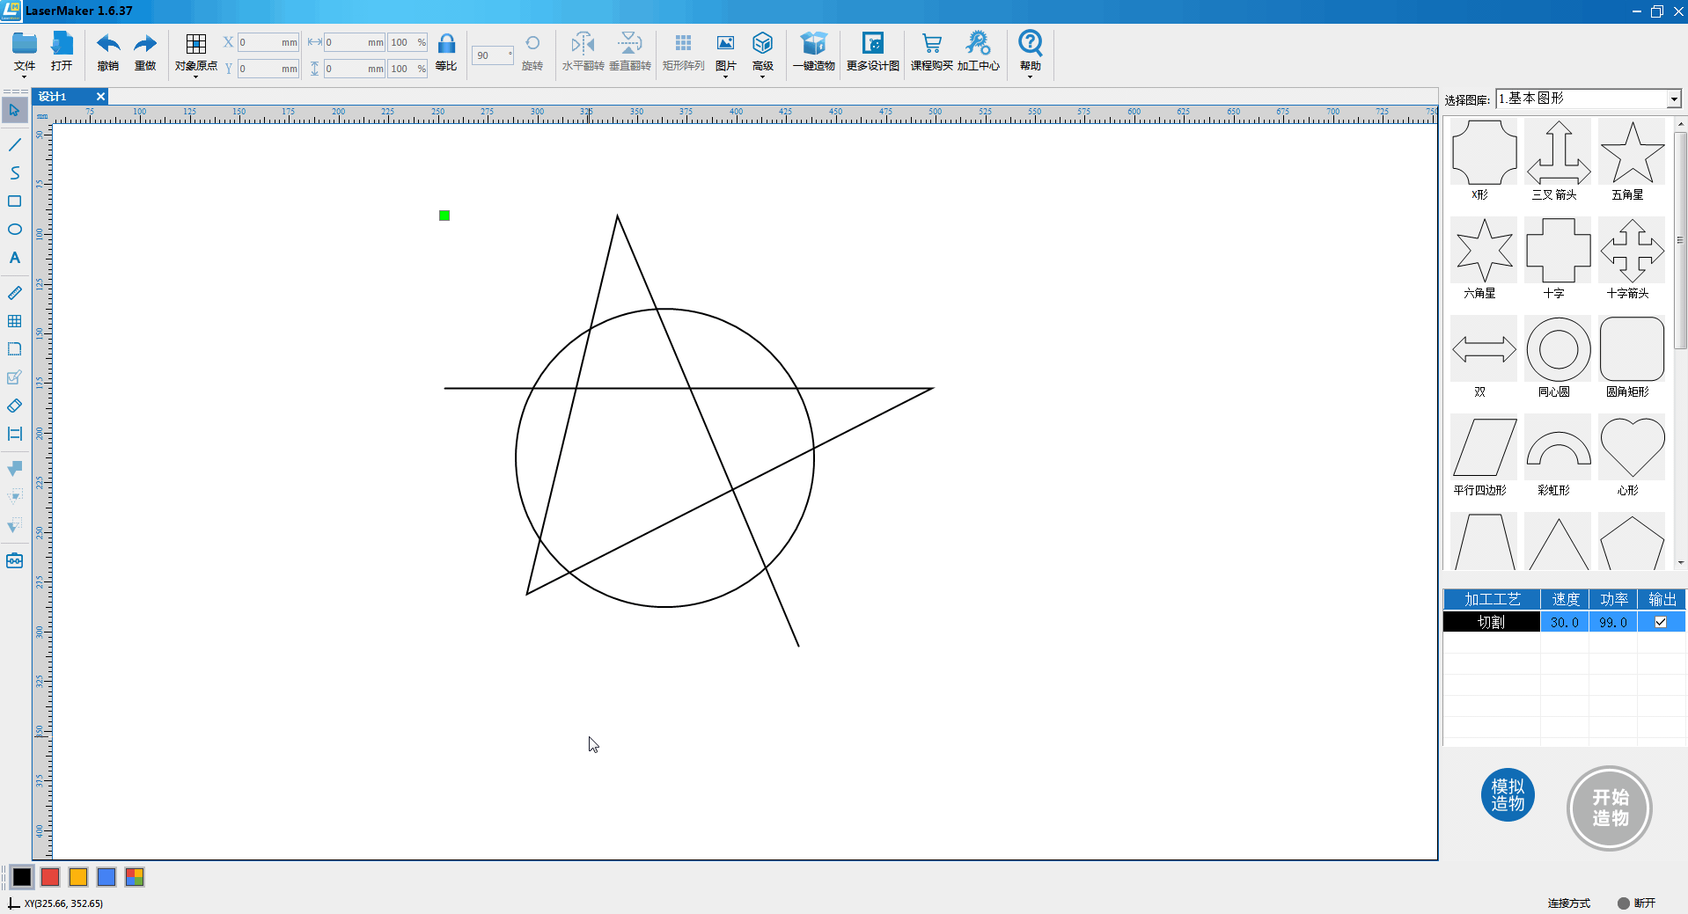Viewport: 1688px width, 914px height.
Task: Click the shape library scrollbar
Action: coord(1680,239)
